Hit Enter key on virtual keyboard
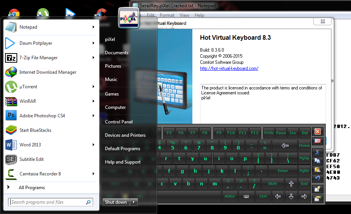Viewport: 351px width, 214px height. 283,171
